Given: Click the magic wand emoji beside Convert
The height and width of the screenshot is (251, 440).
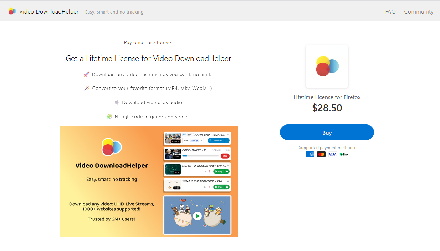Looking at the screenshot, I should (x=87, y=88).
